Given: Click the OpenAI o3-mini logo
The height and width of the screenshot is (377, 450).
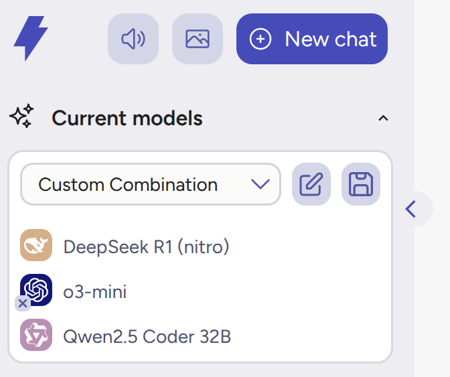Looking at the screenshot, I should click(x=36, y=290).
